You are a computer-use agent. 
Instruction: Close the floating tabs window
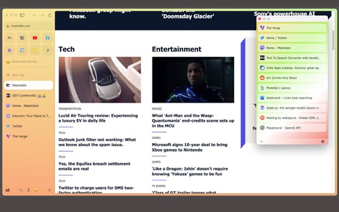260,19
